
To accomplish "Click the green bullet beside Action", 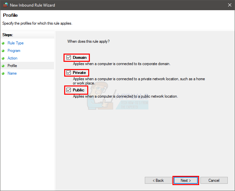I will click(x=3, y=58).
